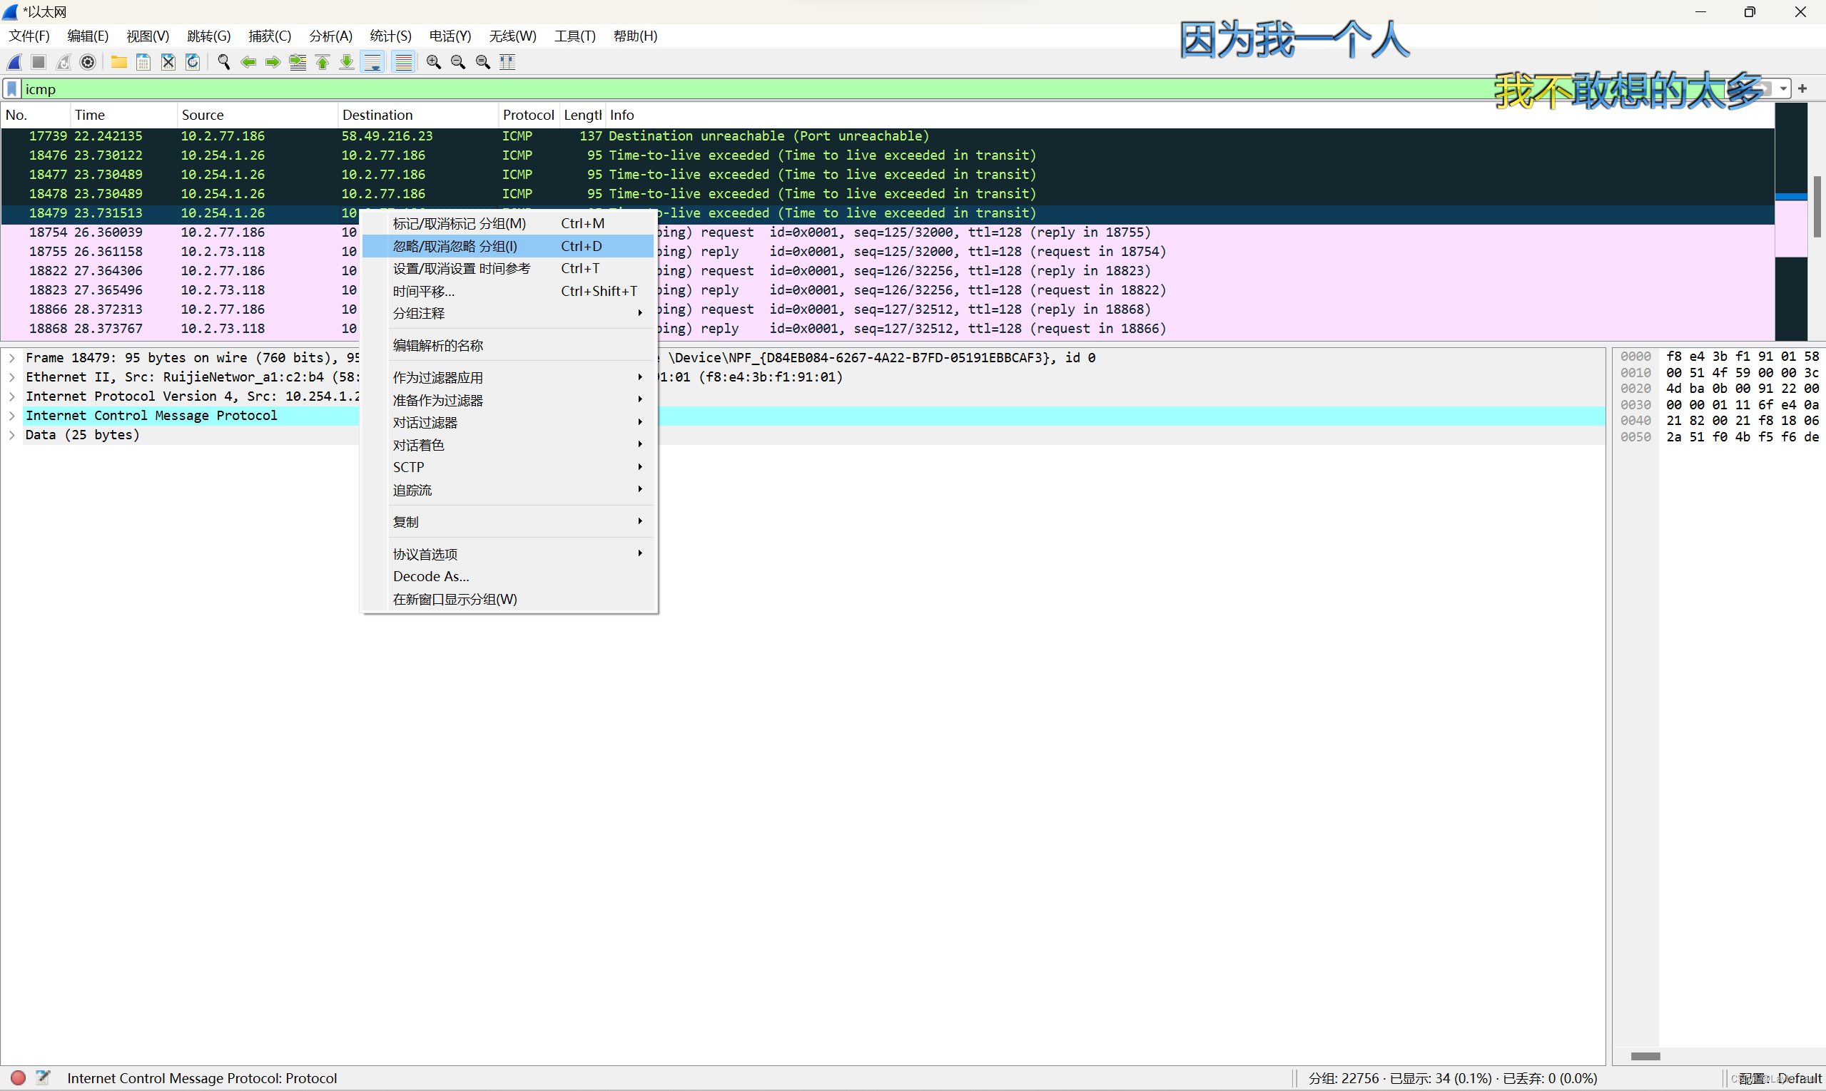The width and height of the screenshot is (1826, 1091).
Task: Jump to the first packet
Action: [323, 63]
